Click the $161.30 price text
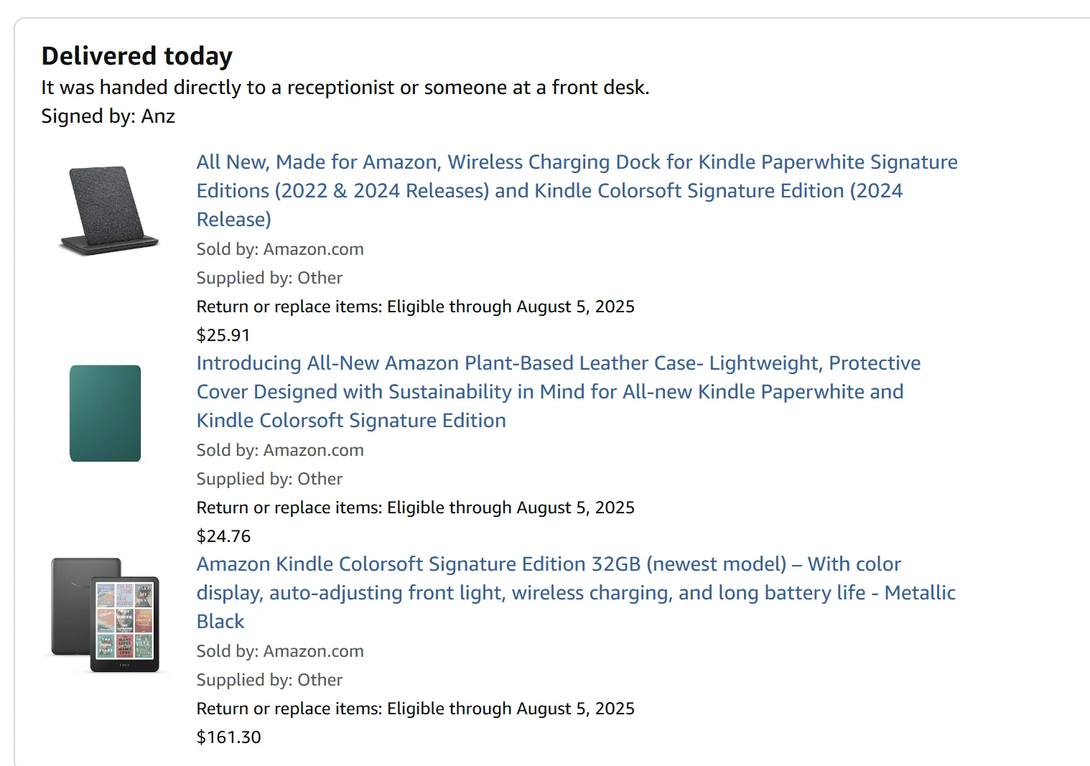Viewport: 1090px width, 766px height. pyautogui.click(x=229, y=737)
